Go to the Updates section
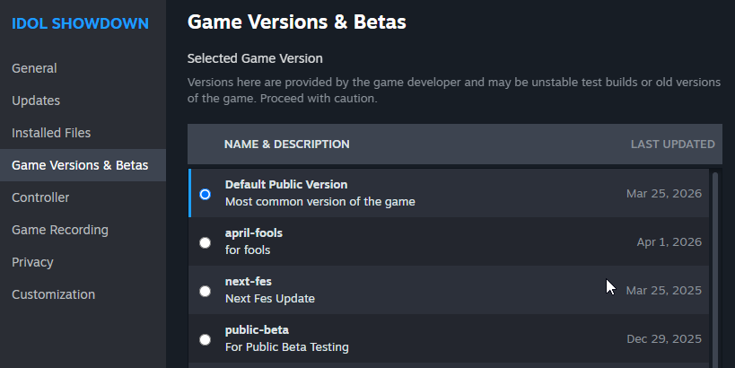Image resolution: width=735 pixels, height=368 pixels. pos(36,101)
